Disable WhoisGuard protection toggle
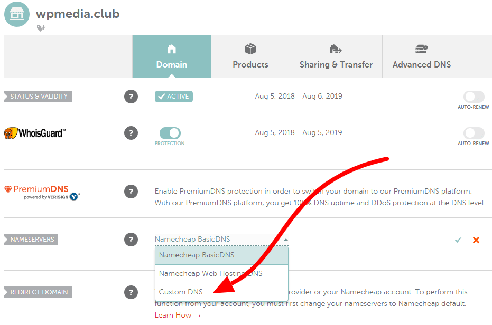The width and height of the screenshot is (492, 325). (170, 131)
